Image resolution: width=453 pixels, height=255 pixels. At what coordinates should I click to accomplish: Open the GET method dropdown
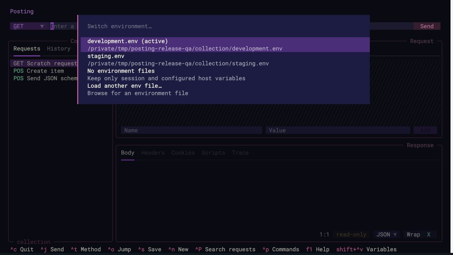(29, 26)
